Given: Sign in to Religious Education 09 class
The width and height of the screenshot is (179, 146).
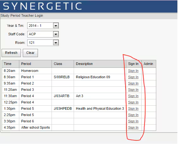Looking at the screenshot, I should tap(133, 77).
